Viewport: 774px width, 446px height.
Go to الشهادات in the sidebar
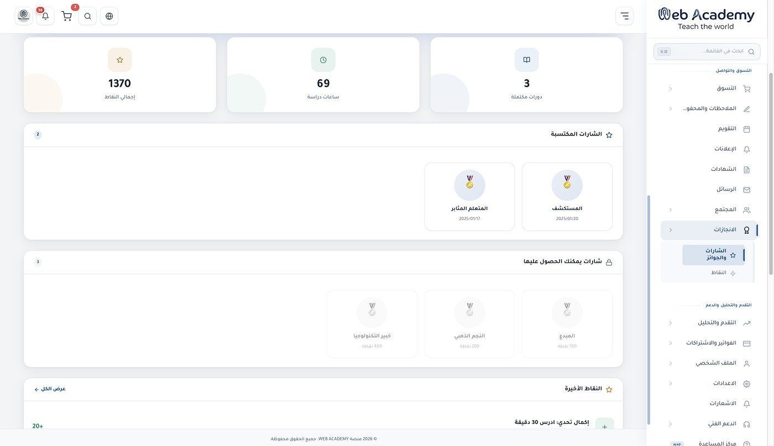click(x=709, y=170)
